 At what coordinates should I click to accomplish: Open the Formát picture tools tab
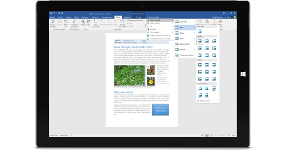[x=139, y=17]
